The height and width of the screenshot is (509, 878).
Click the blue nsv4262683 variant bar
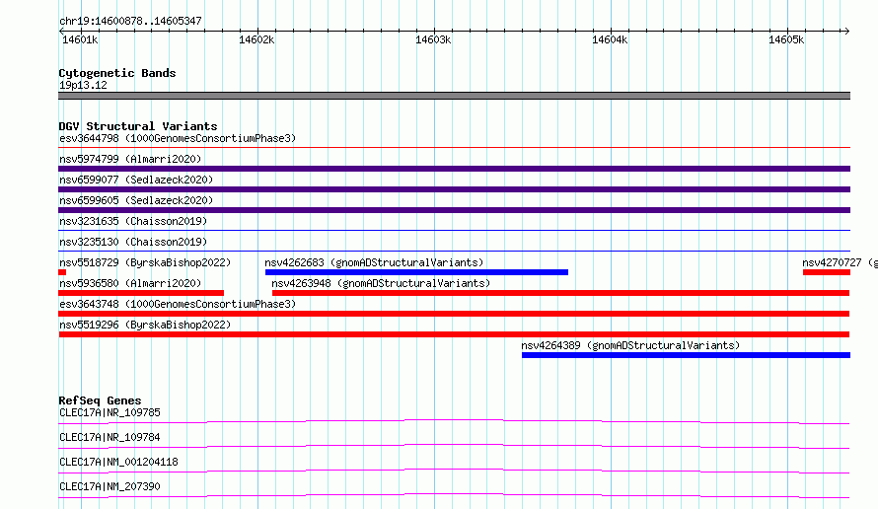pyautogui.click(x=416, y=272)
